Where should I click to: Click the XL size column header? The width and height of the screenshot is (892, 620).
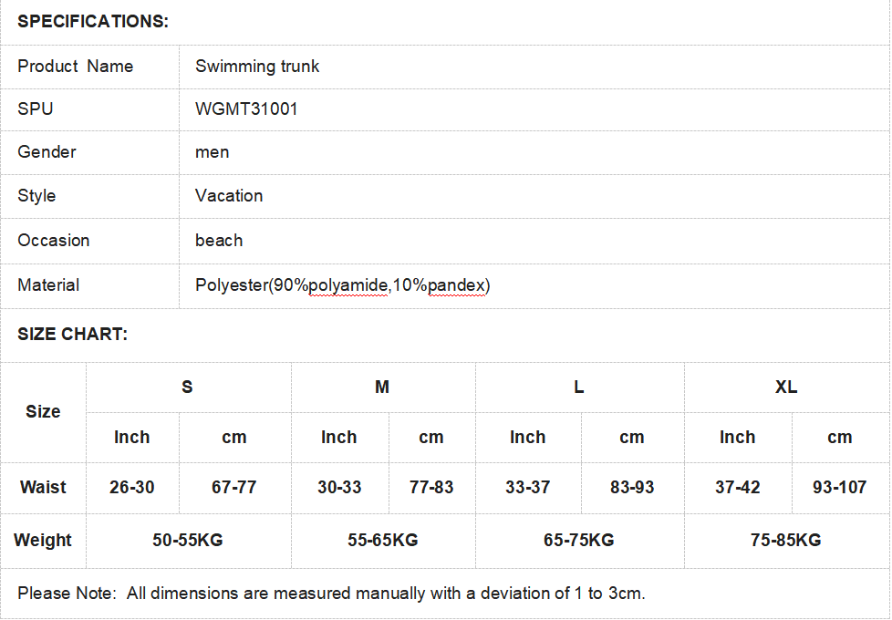(x=786, y=387)
